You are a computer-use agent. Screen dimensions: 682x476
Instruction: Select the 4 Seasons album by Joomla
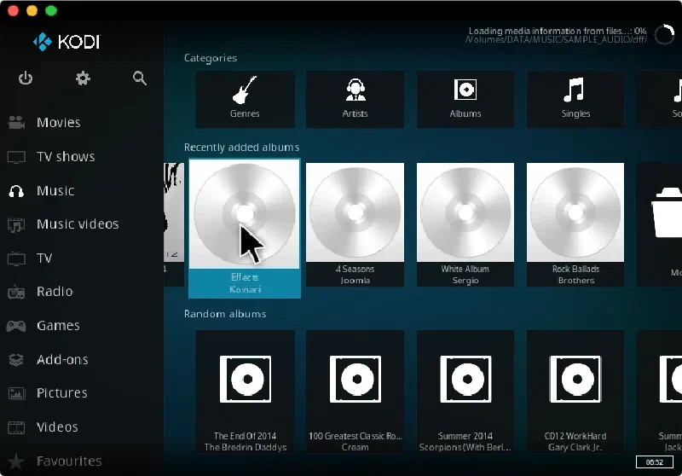coord(355,223)
